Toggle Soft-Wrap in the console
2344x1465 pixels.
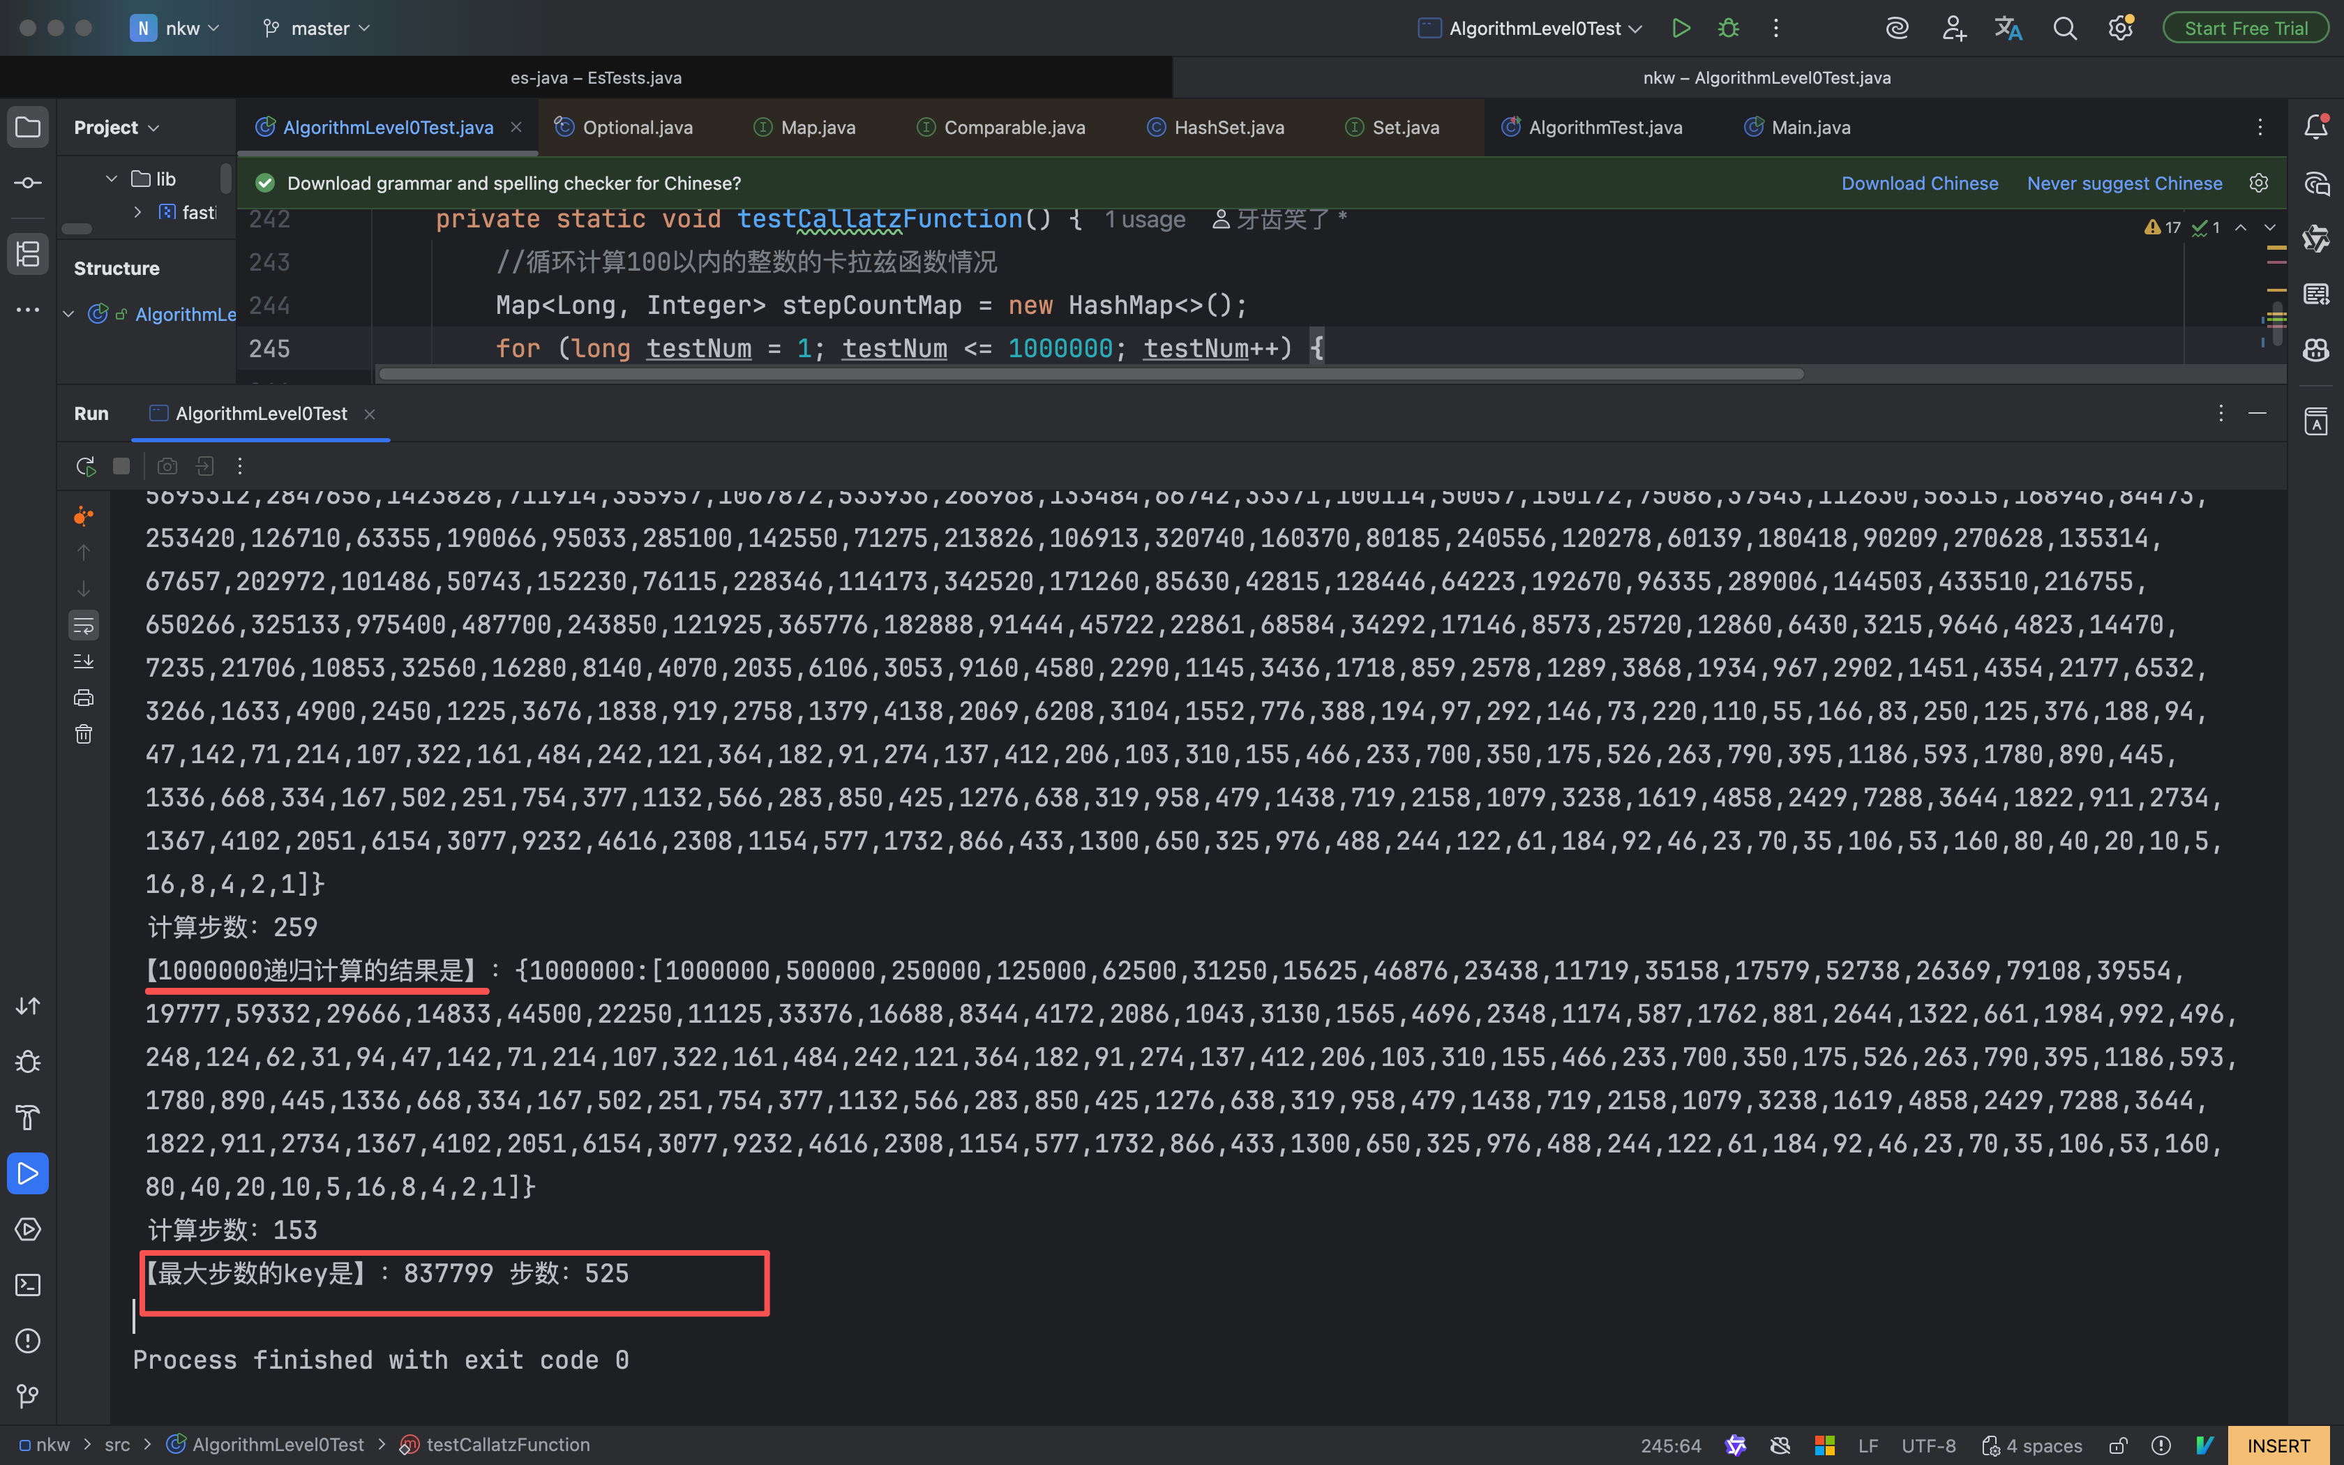tap(84, 625)
